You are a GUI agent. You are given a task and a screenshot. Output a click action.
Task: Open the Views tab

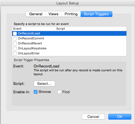tap(53, 14)
